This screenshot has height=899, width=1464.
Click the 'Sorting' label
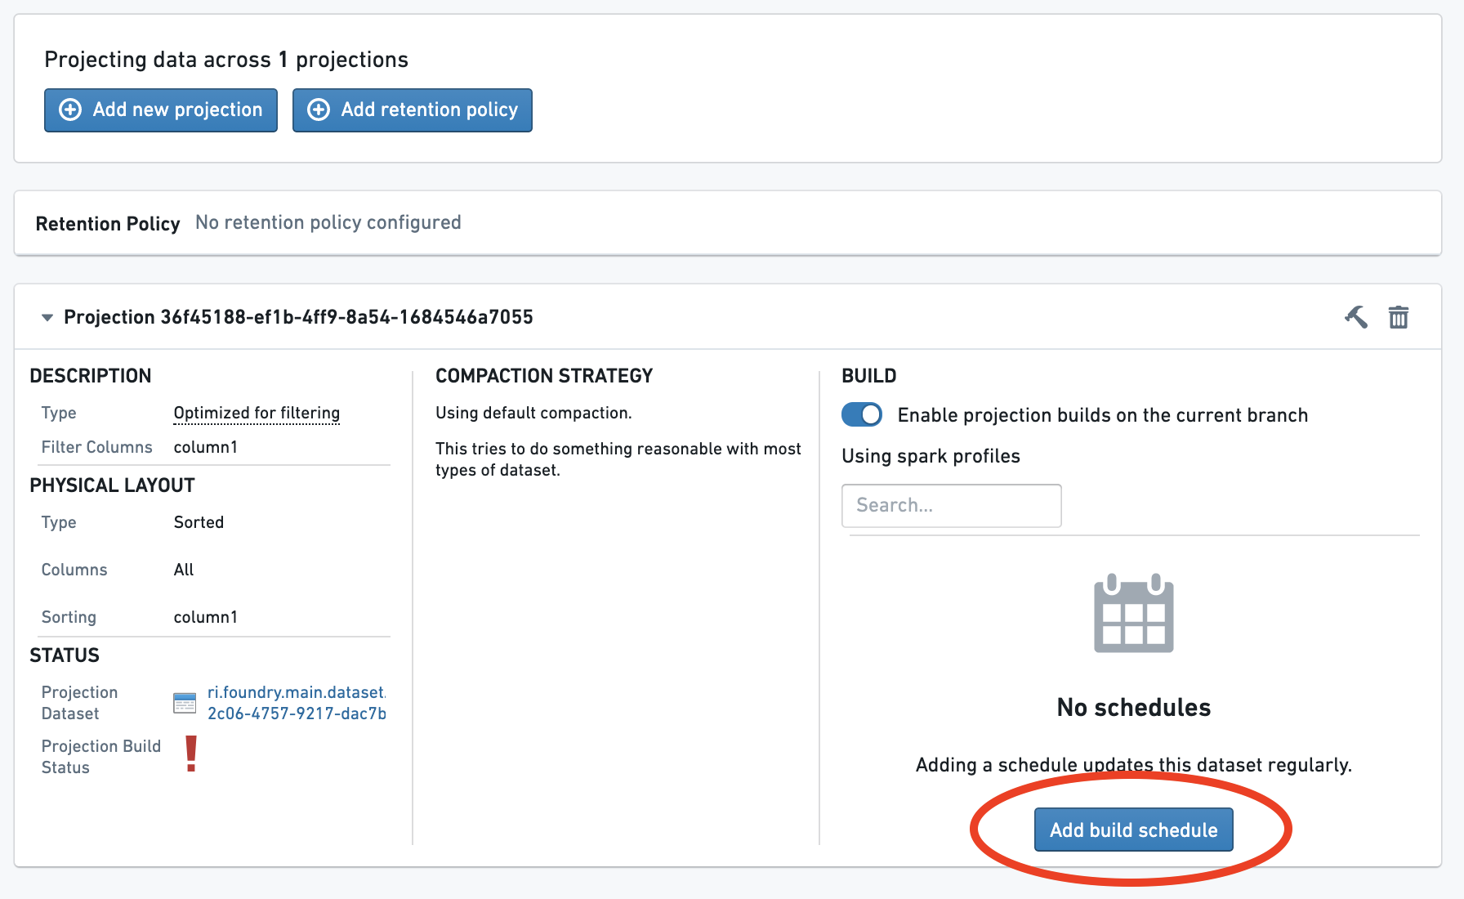click(x=69, y=617)
